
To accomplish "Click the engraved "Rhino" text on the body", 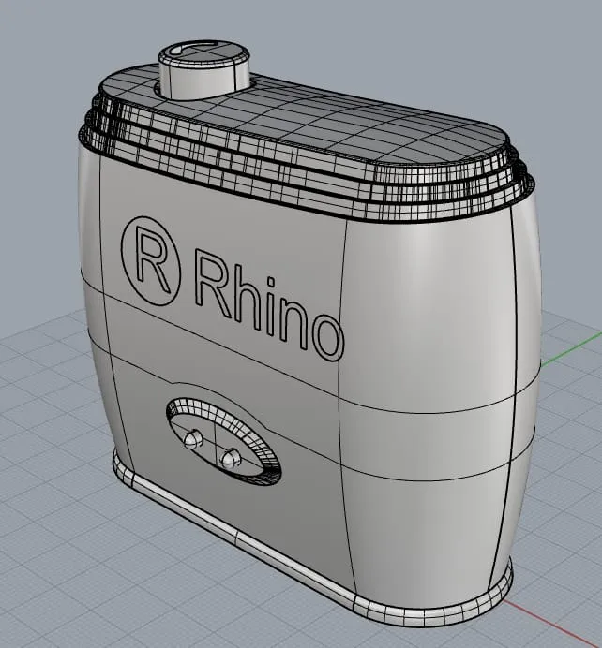I will (269, 305).
